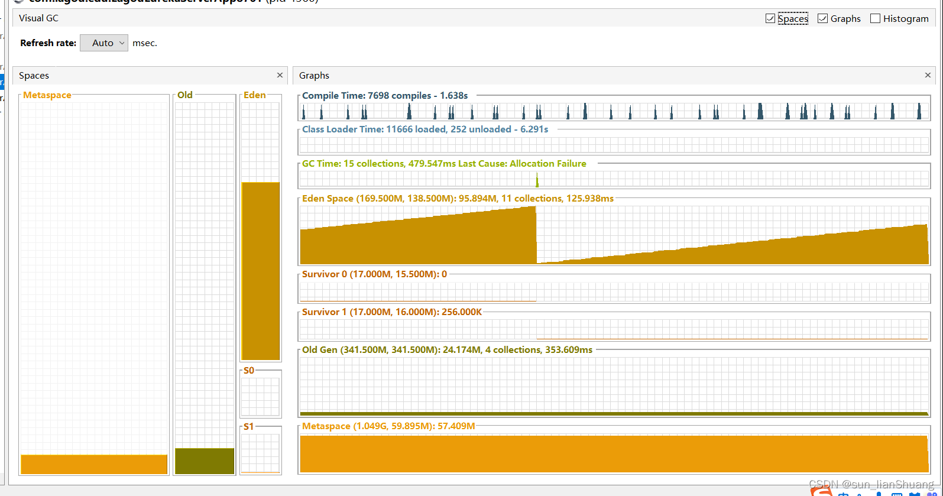Click the S1 space label
Image resolution: width=943 pixels, height=496 pixels.
[249, 426]
